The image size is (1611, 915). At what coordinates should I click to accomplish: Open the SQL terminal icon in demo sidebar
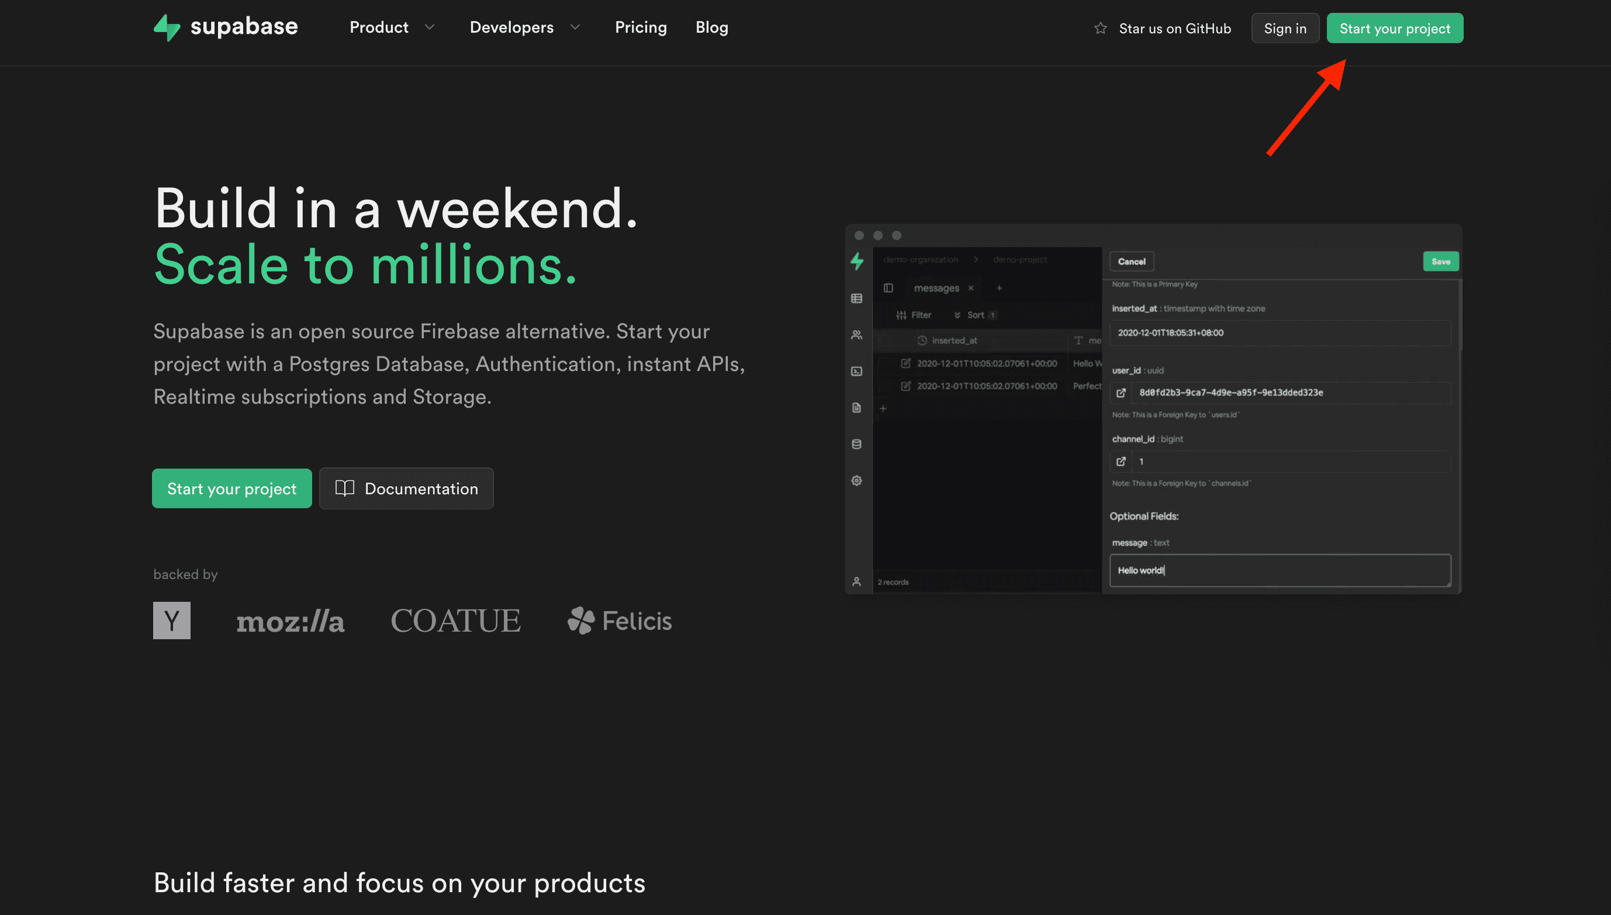857,372
